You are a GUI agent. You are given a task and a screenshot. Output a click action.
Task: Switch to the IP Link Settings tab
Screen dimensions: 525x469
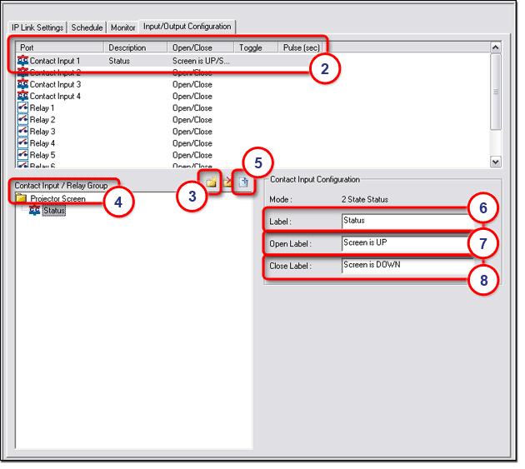[37, 27]
